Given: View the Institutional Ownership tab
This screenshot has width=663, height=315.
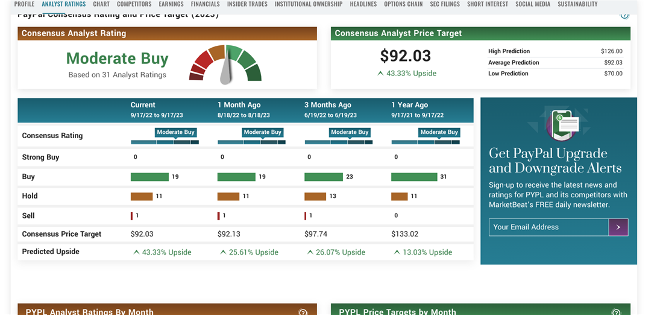Looking at the screenshot, I should pos(309,4).
